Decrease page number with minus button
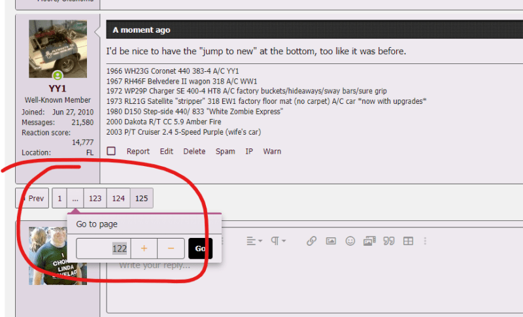Viewport: 523px width, 317px height. click(171, 248)
